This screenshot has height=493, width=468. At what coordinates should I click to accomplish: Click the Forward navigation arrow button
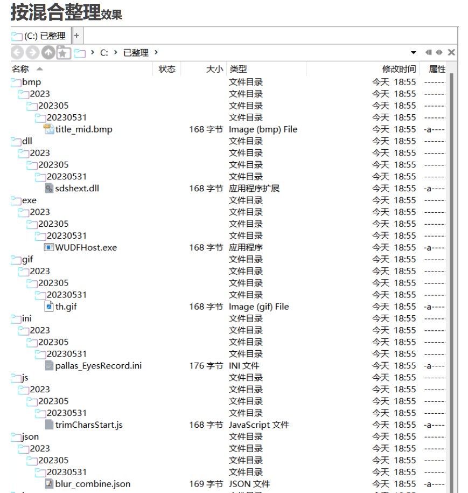33,52
